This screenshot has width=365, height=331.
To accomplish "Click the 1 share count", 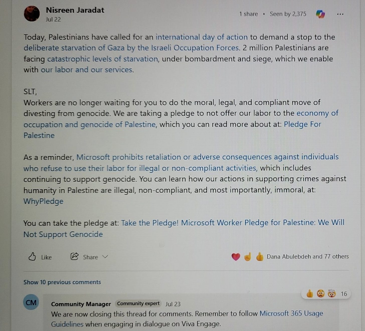I will tap(248, 14).
